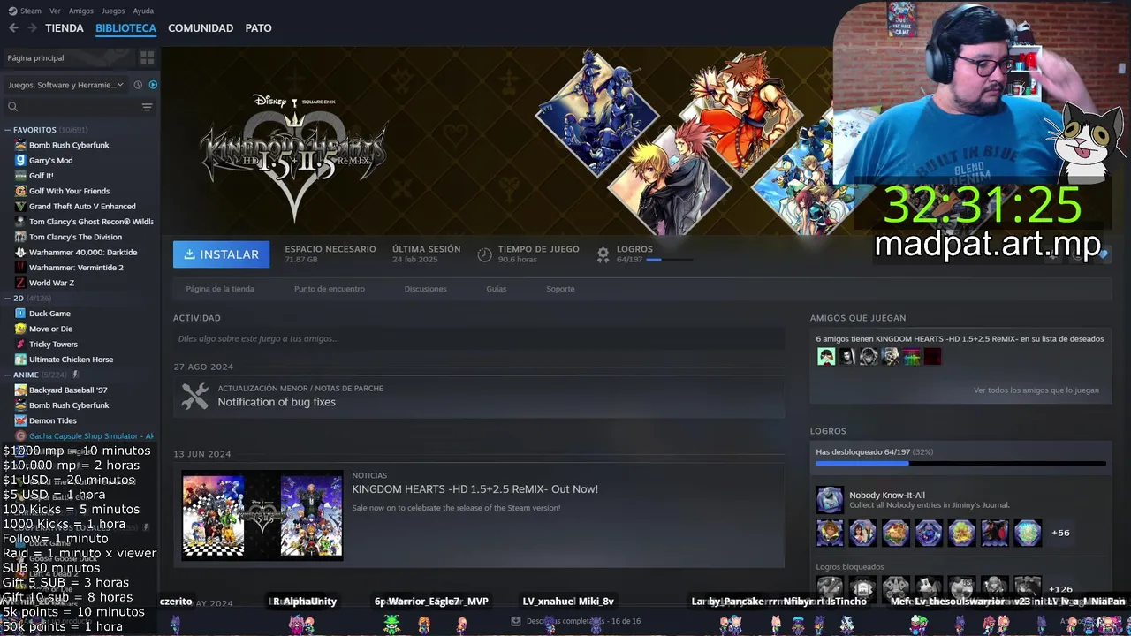1131x636 pixels.
Task: Click the achievements progress bar in Logros panel
Action: point(960,463)
